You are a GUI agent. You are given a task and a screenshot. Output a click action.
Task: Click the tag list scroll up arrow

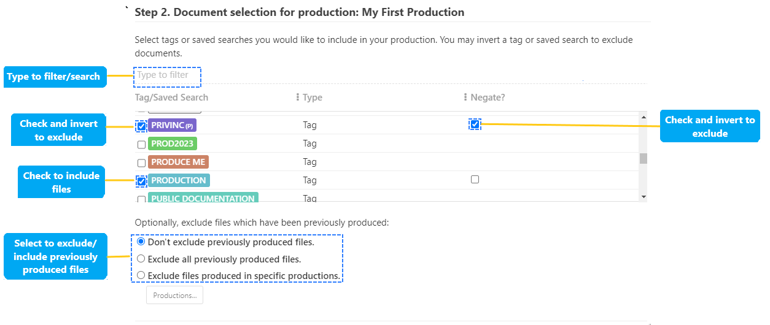tap(644, 117)
